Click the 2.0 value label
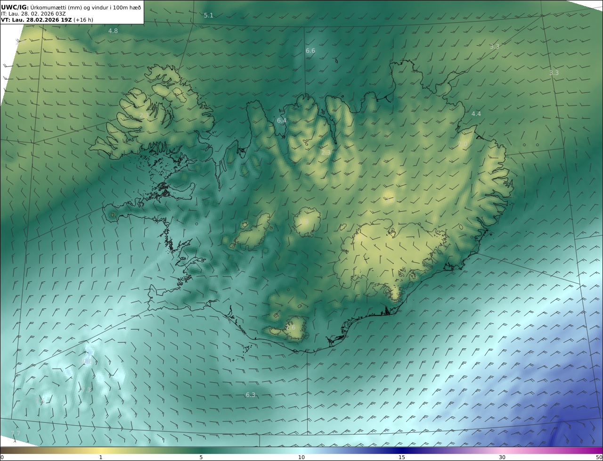Image resolution: width=603 pixels, height=461 pixels. [x=463, y=144]
